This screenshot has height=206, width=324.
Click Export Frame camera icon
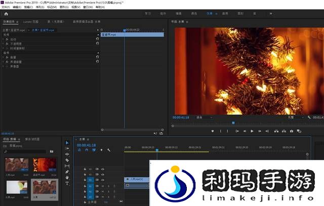[292, 131]
